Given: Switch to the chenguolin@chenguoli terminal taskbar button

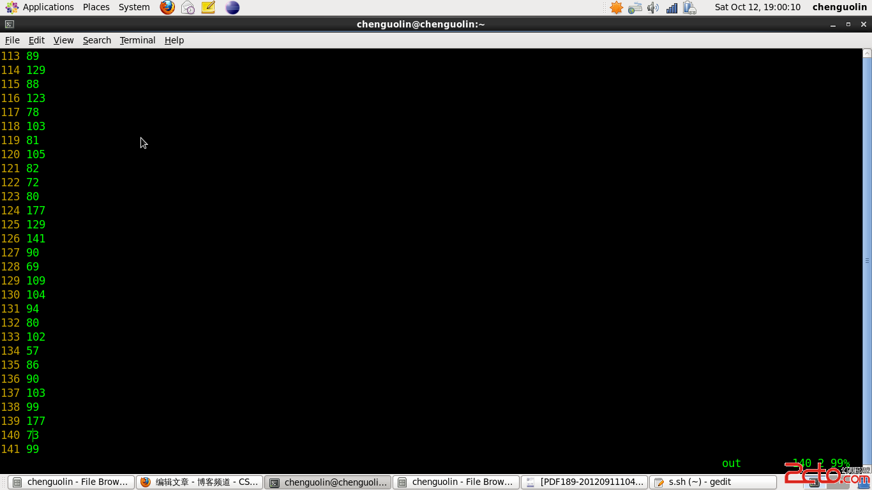Looking at the screenshot, I should [327, 482].
